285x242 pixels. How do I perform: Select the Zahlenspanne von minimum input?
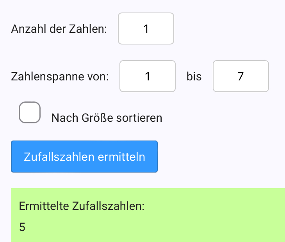tap(148, 76)
